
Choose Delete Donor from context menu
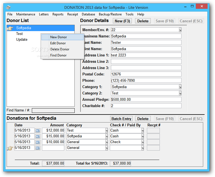pos(62,49)
